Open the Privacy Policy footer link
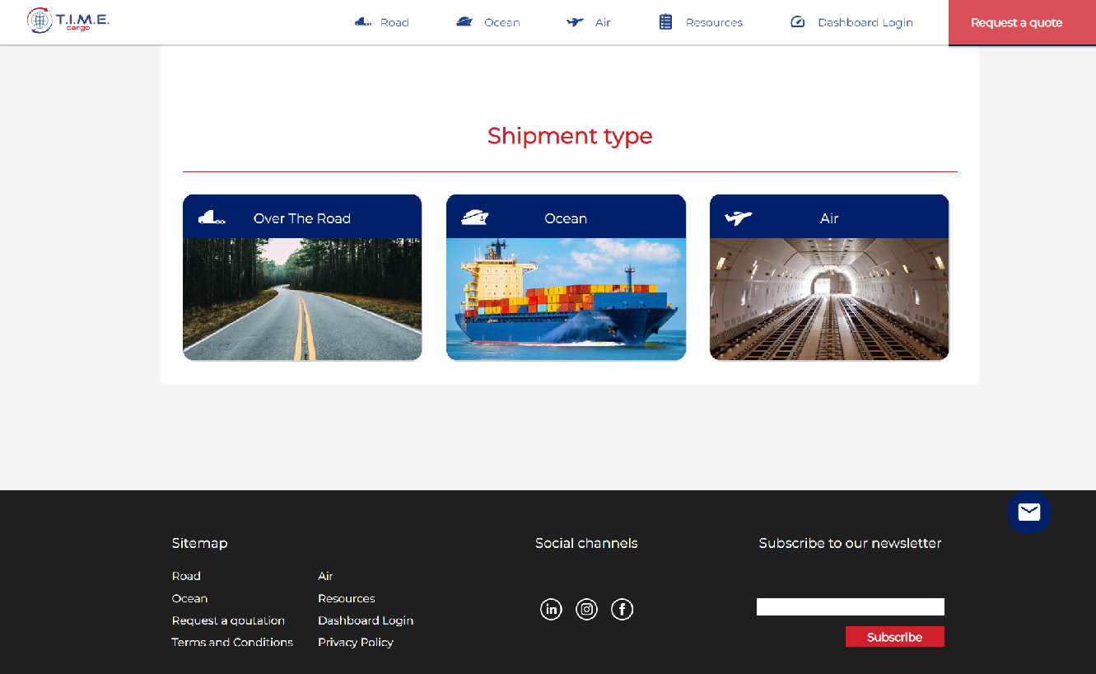 click(x=356, y=643)
